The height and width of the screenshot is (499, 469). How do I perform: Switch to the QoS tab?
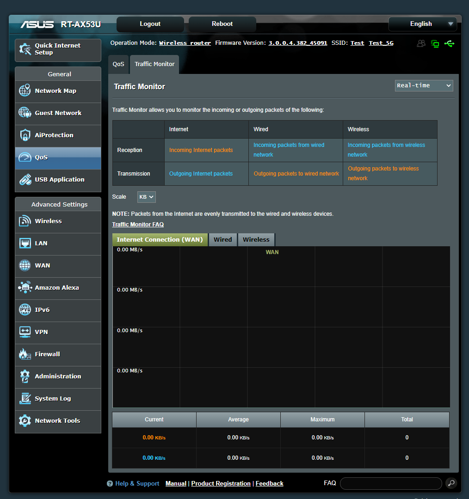(118, 64)
